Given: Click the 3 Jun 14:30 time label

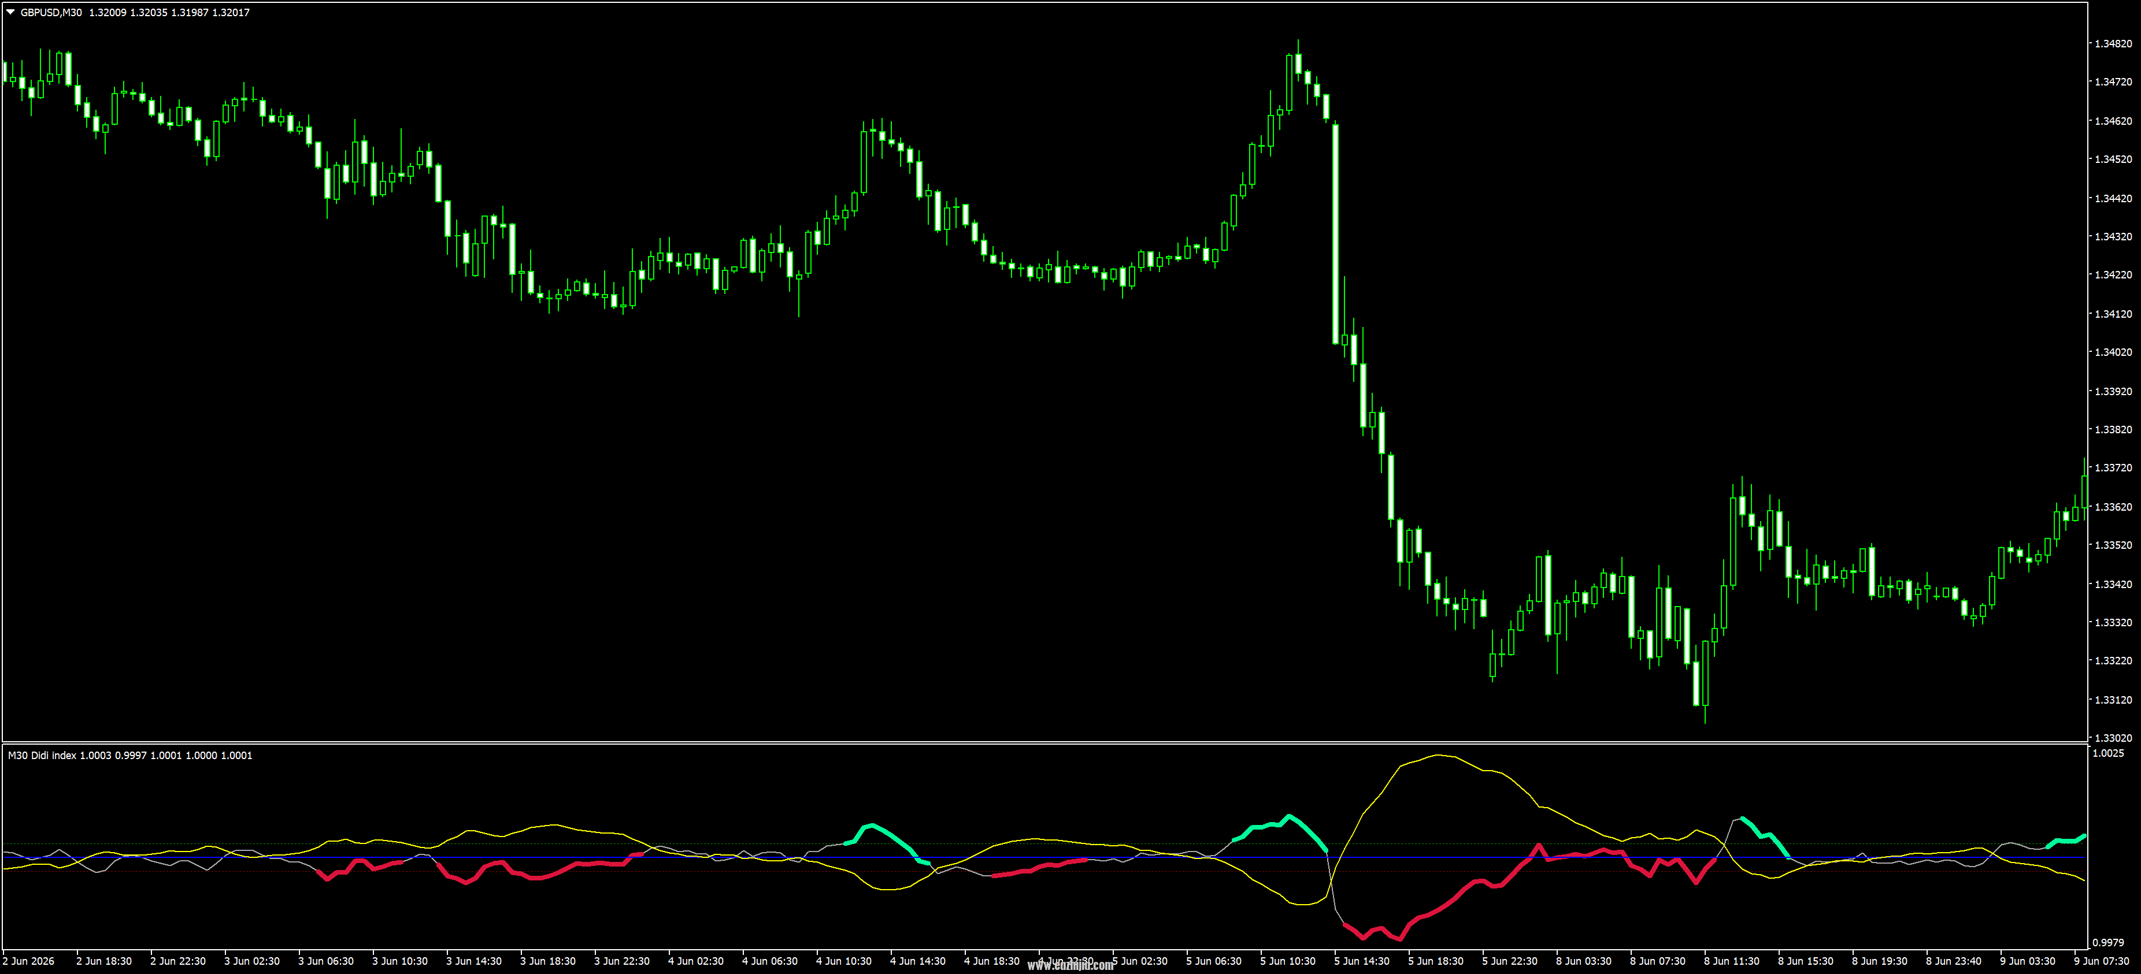Looking at the screenshot, I should [x=474, y=961].
